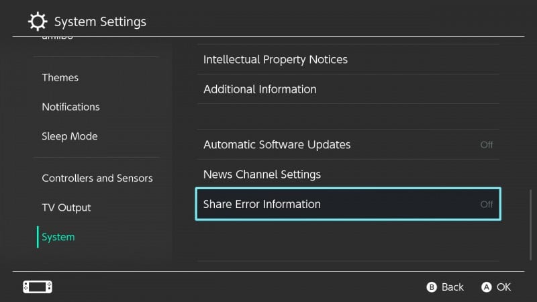Select the partially hidden amiibo sidebar entry
The width and height of the screenshot is (537, 302).
(58, 37)
